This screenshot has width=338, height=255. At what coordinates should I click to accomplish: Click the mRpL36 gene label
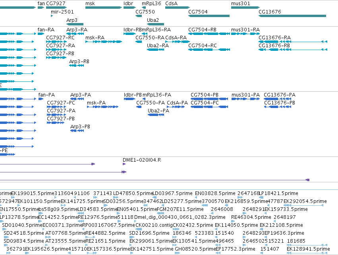(151, 4)
